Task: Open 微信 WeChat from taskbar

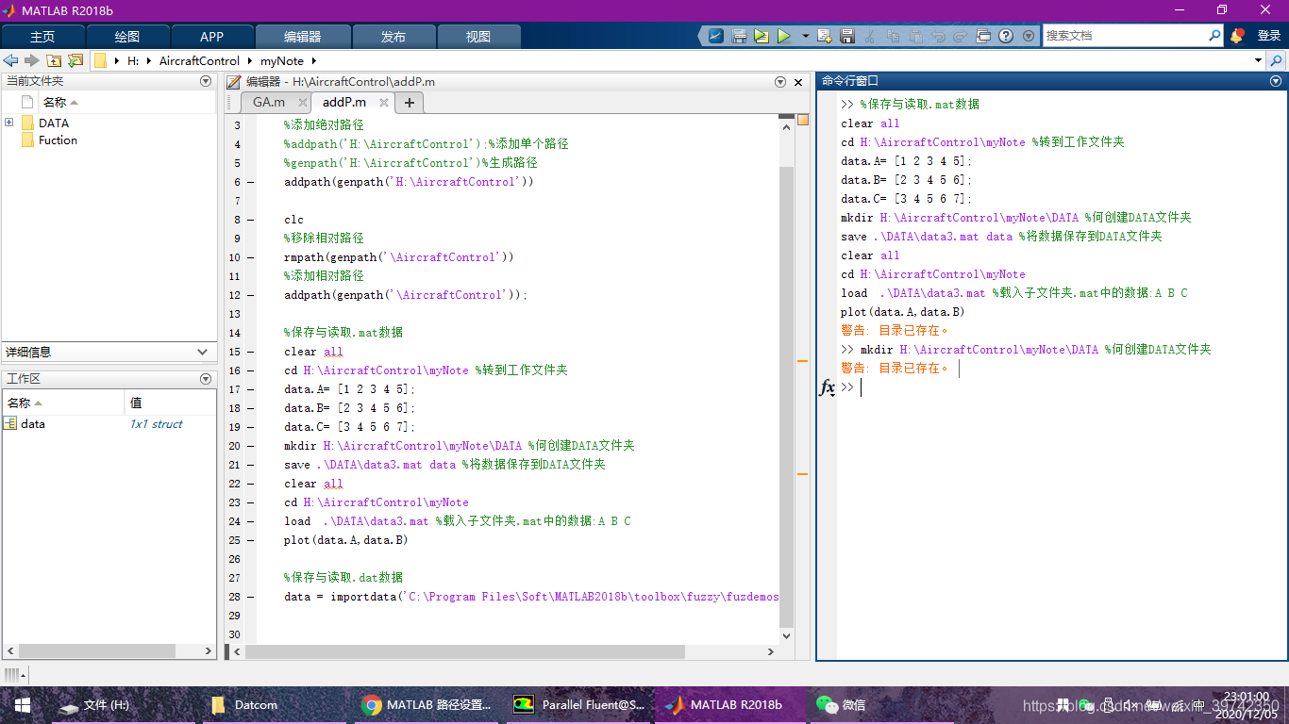Action: tap(840, 704)
